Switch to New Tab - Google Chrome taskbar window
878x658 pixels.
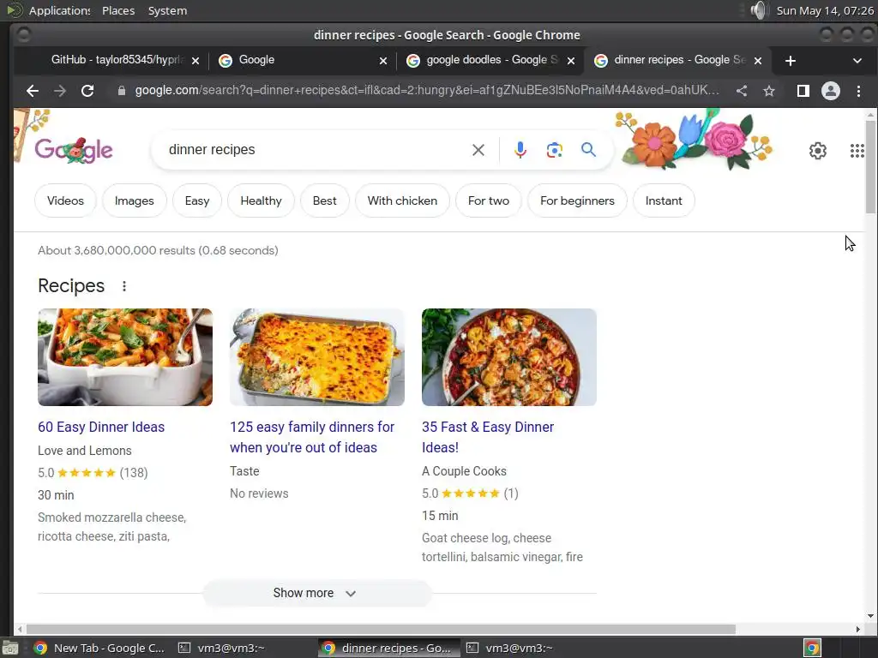(x=99, y=648)
